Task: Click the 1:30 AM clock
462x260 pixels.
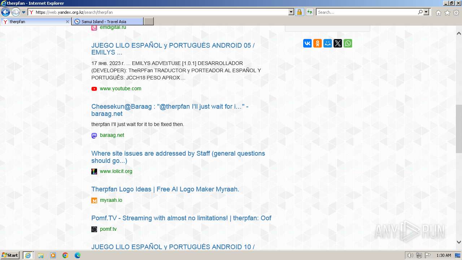Action: pyautogui.click(x=444, y=255)
